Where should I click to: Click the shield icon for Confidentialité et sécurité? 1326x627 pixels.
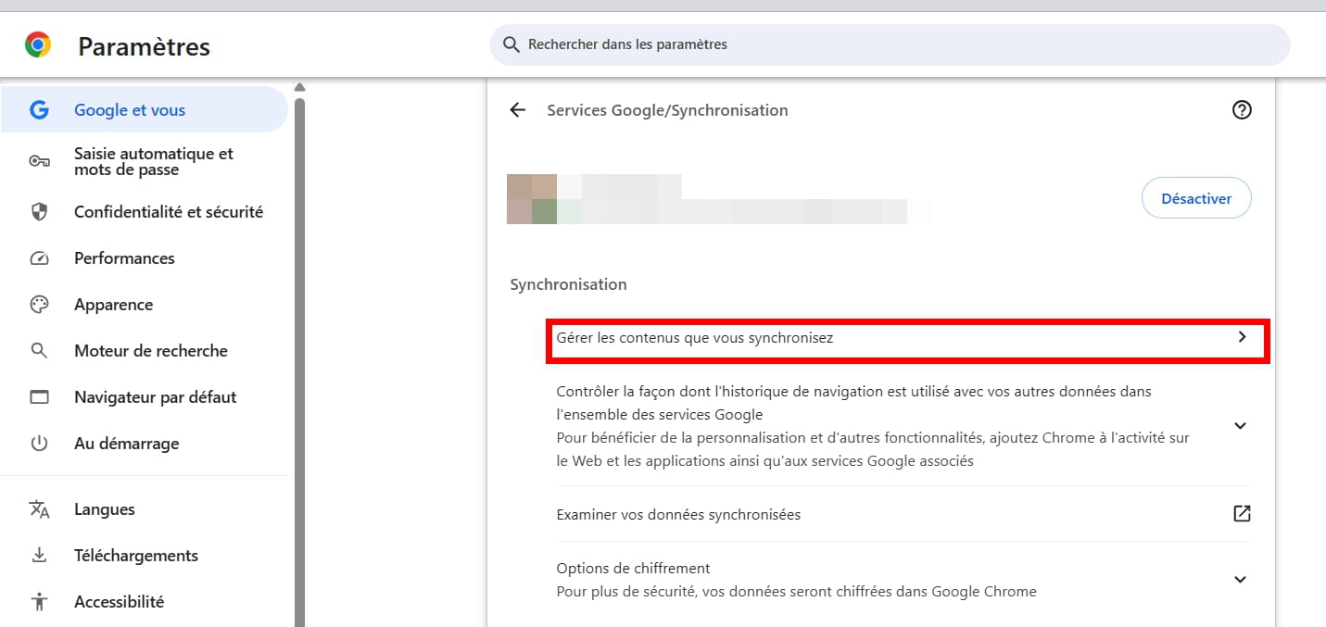[39, 212]
